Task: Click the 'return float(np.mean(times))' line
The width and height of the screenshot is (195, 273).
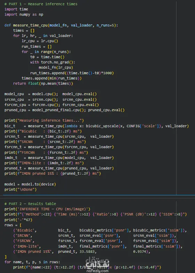Action: pyautogui.click(x=43, y=83)
